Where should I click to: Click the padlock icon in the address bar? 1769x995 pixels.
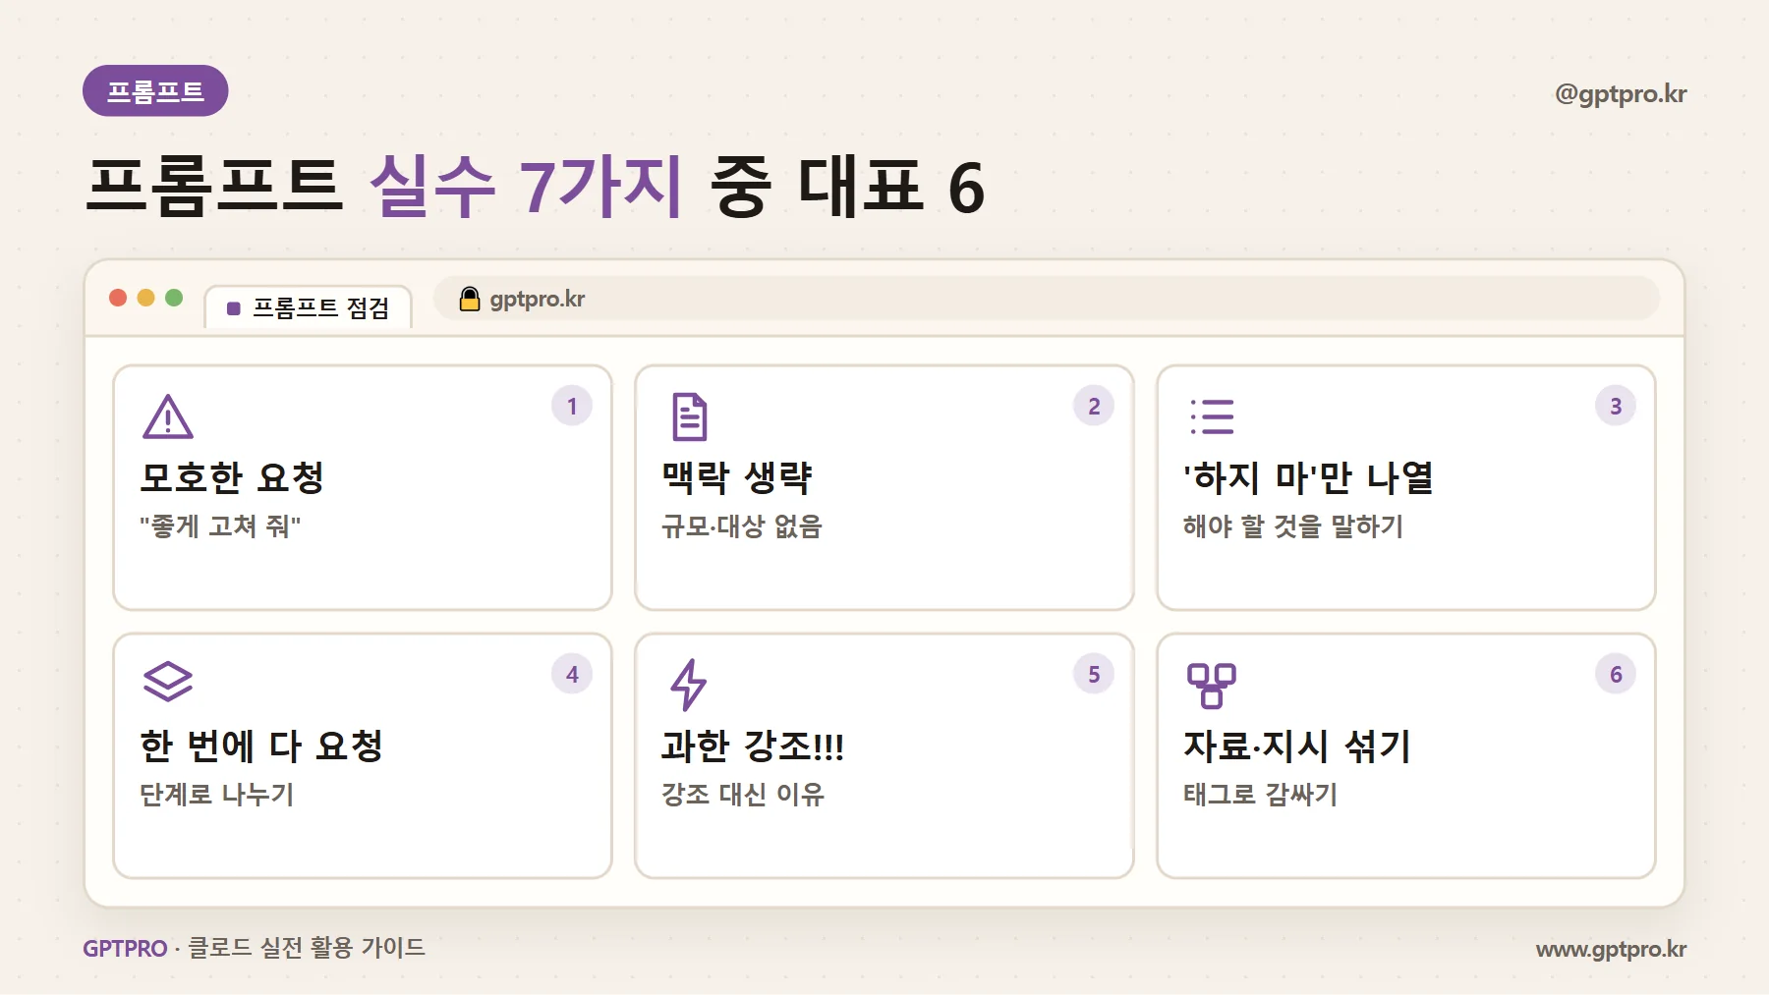click(470, 299)
